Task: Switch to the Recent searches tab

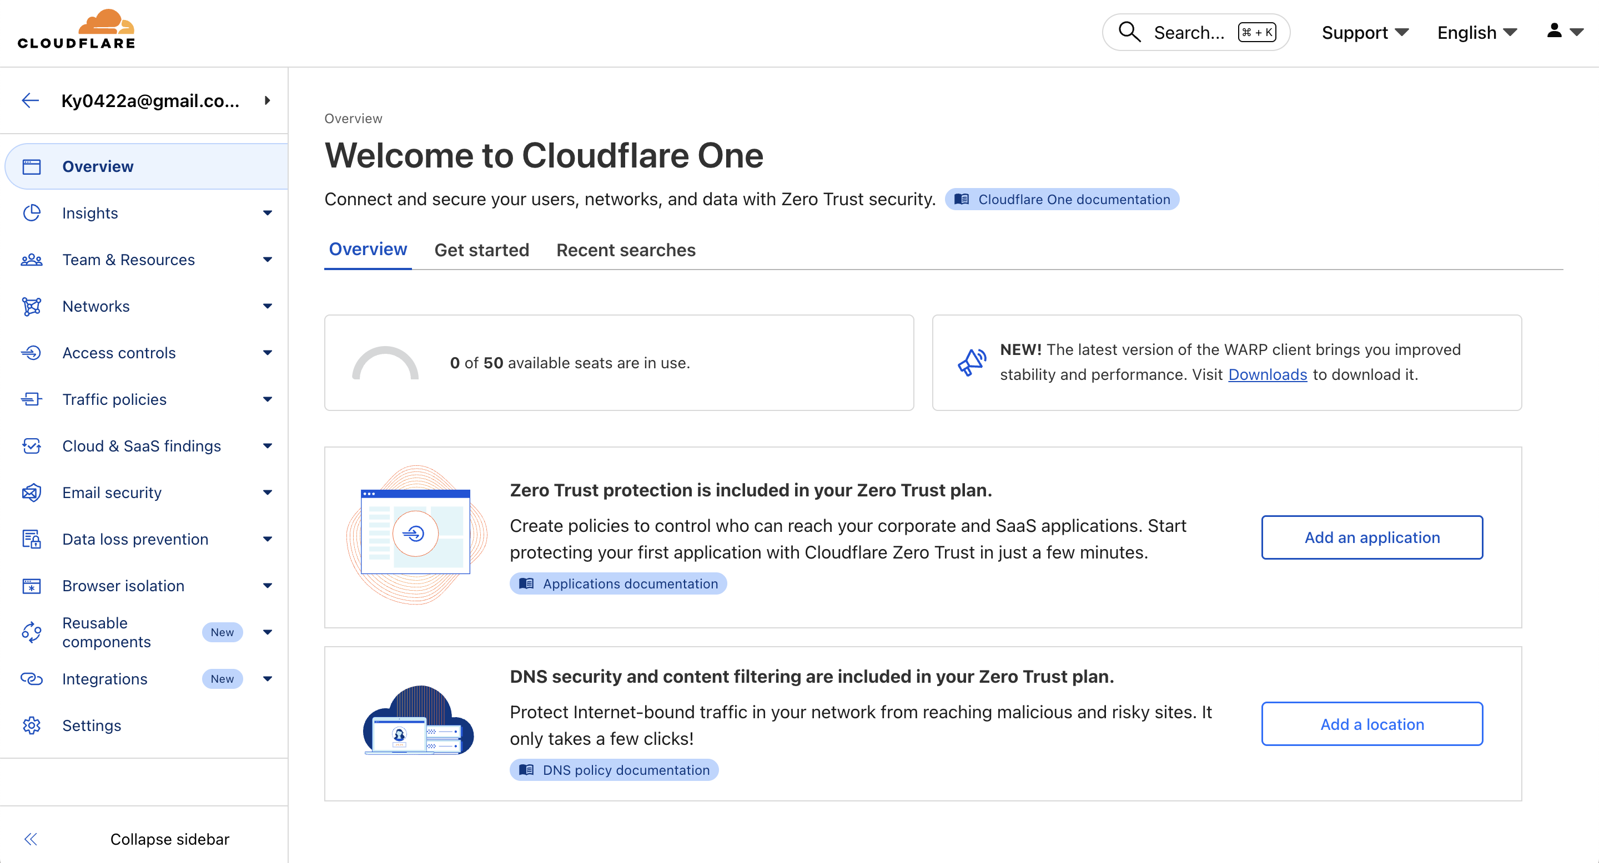Action: click(626, 250)
